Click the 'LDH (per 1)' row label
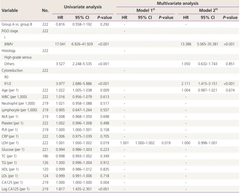Image resolution: width=240 pixels, height=193 pixels. [x=10, y=143]
